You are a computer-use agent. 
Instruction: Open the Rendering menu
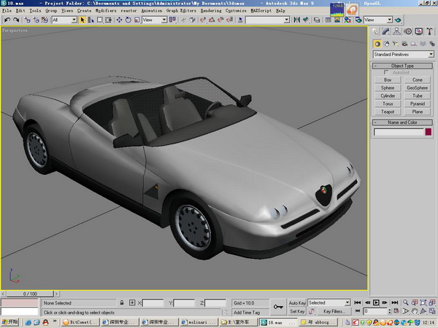(x=210, y=12)
